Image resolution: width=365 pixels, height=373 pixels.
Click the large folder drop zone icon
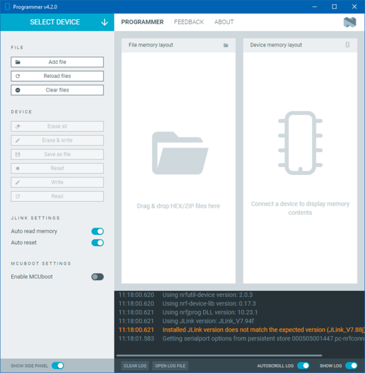pyautogui.click(x=180, y=153)
